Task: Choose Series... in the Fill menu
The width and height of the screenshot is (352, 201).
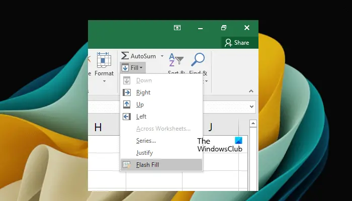Action: (x=161, y=141)
